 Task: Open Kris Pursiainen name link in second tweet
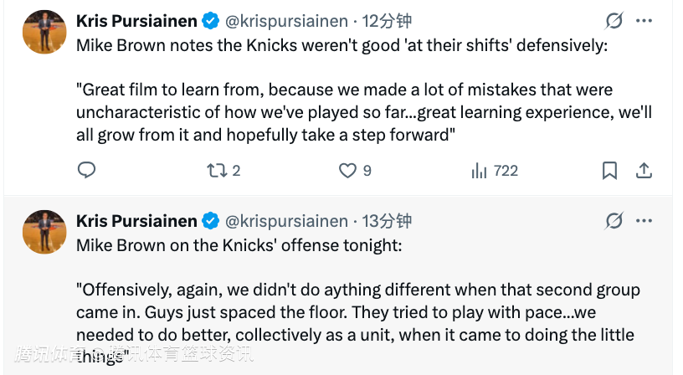136,221
